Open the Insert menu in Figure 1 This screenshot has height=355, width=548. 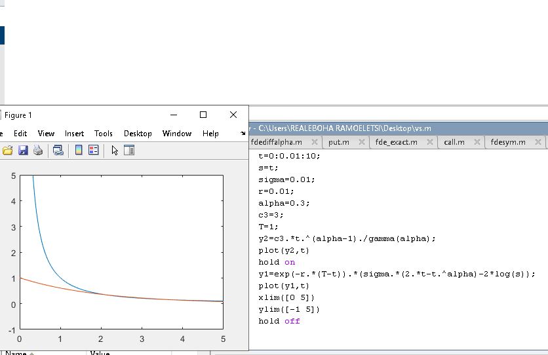75,134
